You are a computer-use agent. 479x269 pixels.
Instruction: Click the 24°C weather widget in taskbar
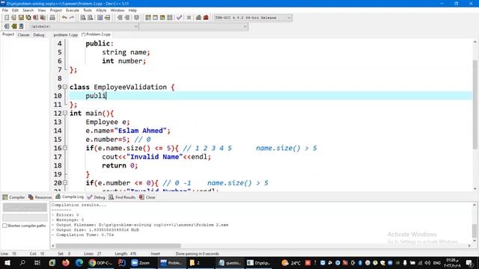pos(291,262)
